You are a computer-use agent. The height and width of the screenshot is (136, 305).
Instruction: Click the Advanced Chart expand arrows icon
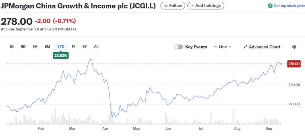point(245,47)
